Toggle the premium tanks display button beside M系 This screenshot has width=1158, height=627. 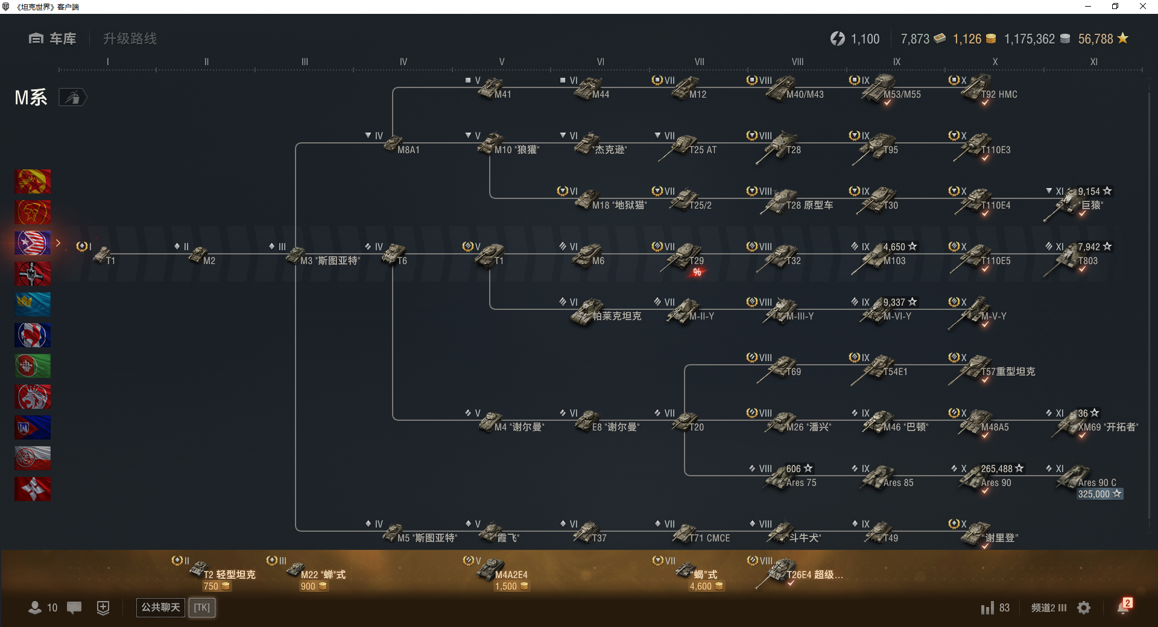pyautogui.click(x=73, y=97)
